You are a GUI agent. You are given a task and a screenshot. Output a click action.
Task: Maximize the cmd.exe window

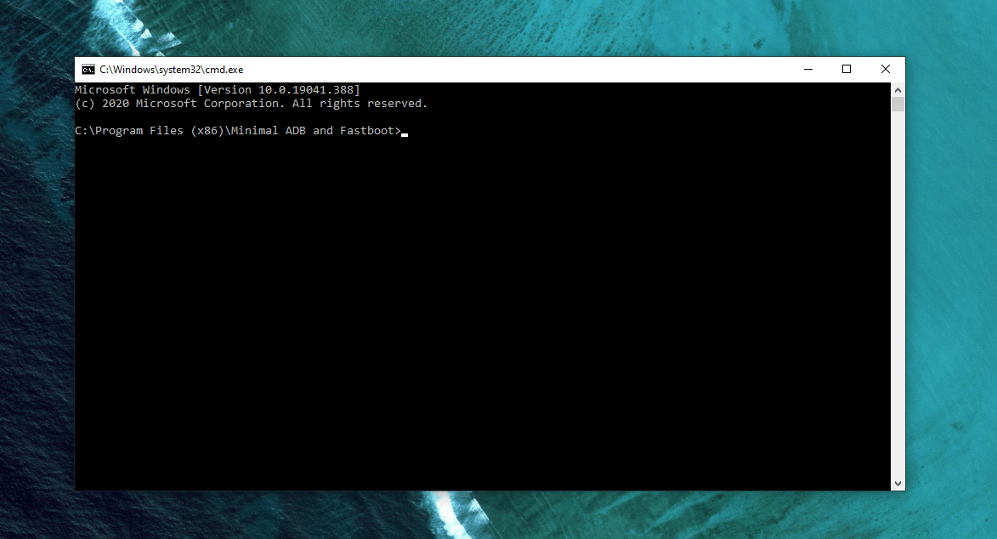847,70
